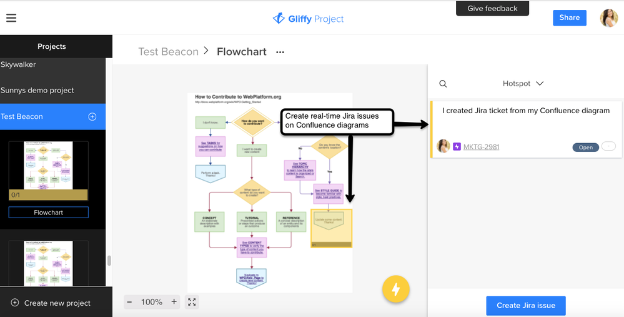The image size is (624, 317).
Task: Click Create Jira issue button
Action: click(x=526, y=306)
